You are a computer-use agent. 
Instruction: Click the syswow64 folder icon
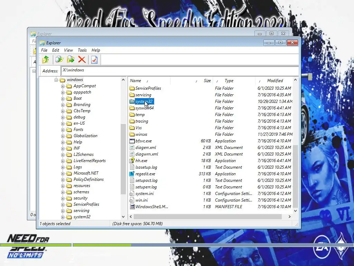point(132,108)
